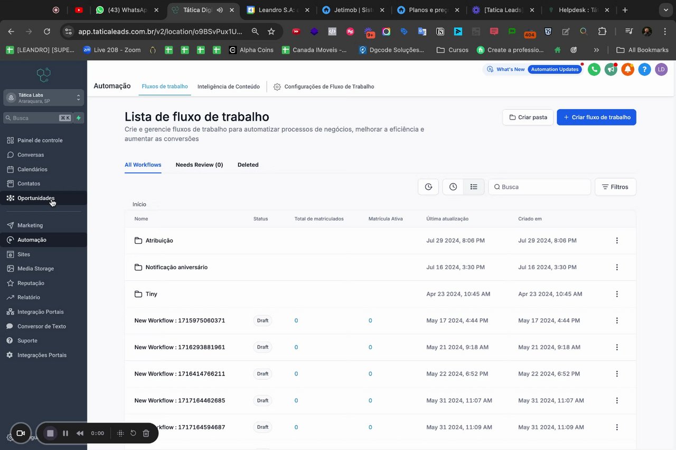The height and width of the screenshot is (450, 676).
Task: Click the Criar pasta button
Action: click(528, 117)
